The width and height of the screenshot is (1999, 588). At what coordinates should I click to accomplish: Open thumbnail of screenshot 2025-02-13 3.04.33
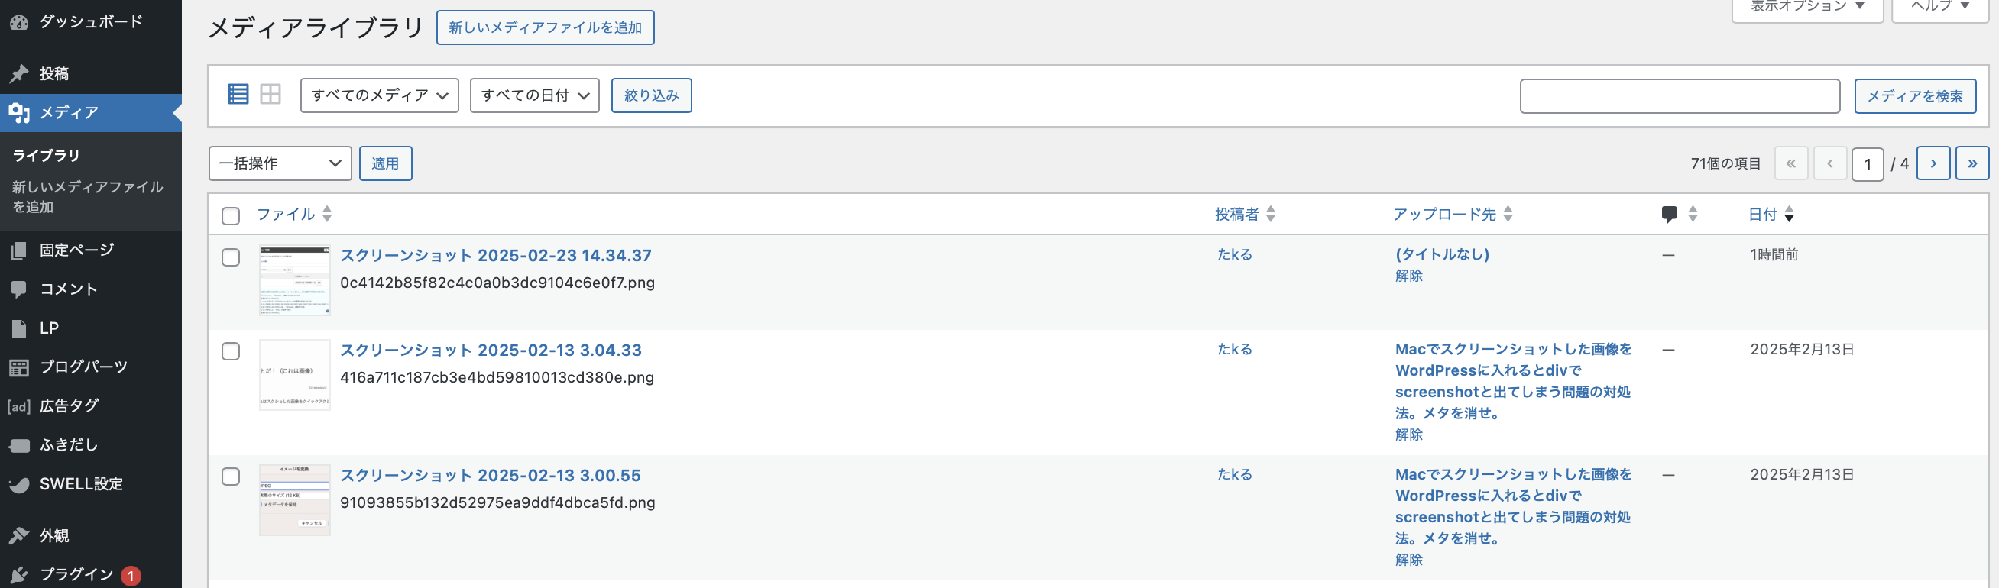294,375
